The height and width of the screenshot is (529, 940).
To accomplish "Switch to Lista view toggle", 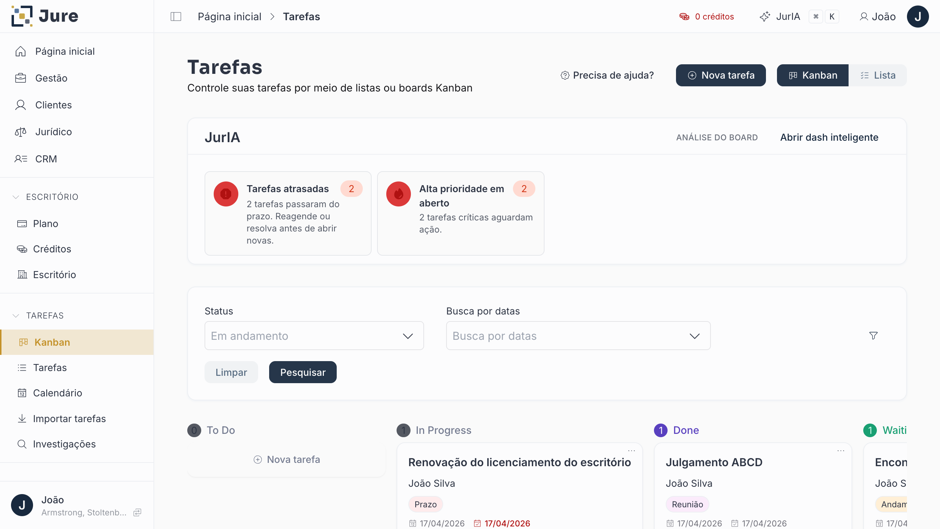I will (878, 75).
